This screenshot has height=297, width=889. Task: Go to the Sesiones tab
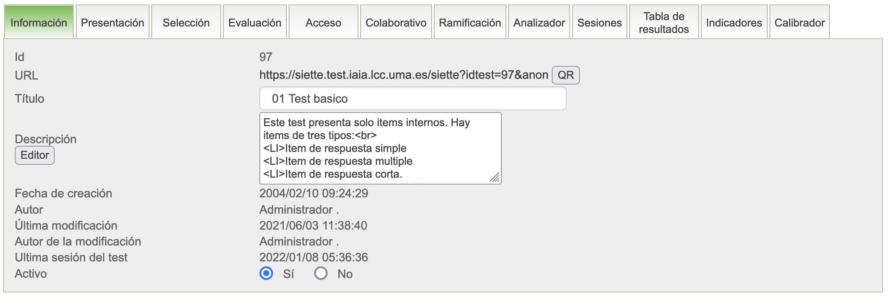click(x=600, y=23)
